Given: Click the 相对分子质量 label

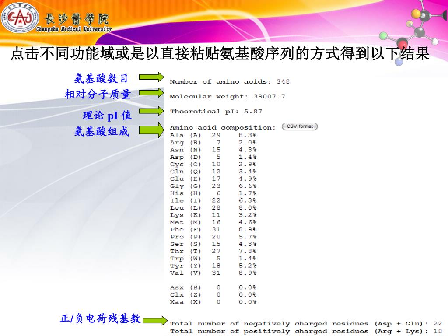Looking at the screenshot, I should [98, 94].
